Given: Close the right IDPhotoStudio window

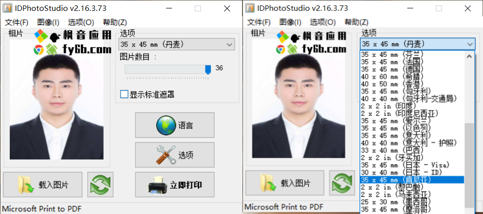Looking at the screenshot, I should (x=468, y=8).
